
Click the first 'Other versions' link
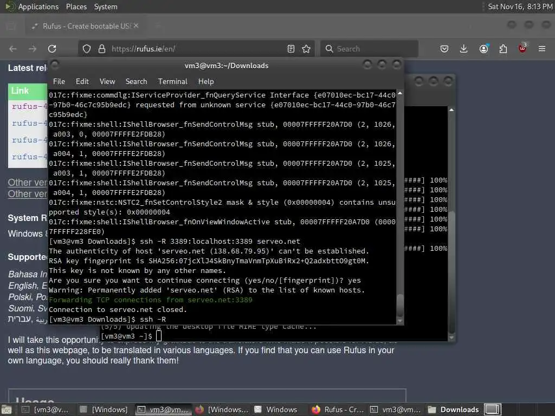pyautogui.click(x=27, y=183)
